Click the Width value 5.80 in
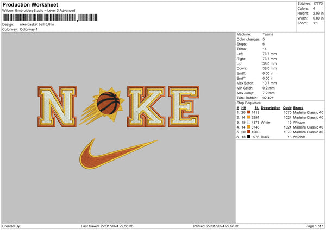Screen dimensions: 326x230 pos(318,18)
